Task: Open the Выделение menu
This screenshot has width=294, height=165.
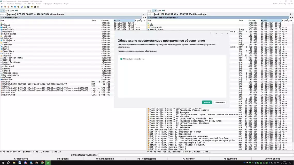Action: pyautogui.click(x=10, y=4)
